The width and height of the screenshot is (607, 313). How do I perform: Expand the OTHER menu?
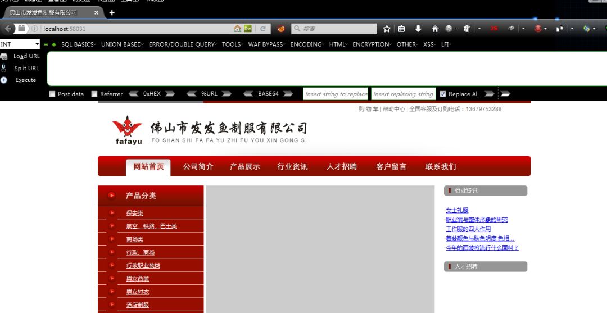coord(407,44)
